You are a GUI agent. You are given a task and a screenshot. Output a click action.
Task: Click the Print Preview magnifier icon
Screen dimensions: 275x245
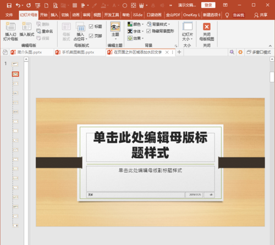tap(55, 5)
